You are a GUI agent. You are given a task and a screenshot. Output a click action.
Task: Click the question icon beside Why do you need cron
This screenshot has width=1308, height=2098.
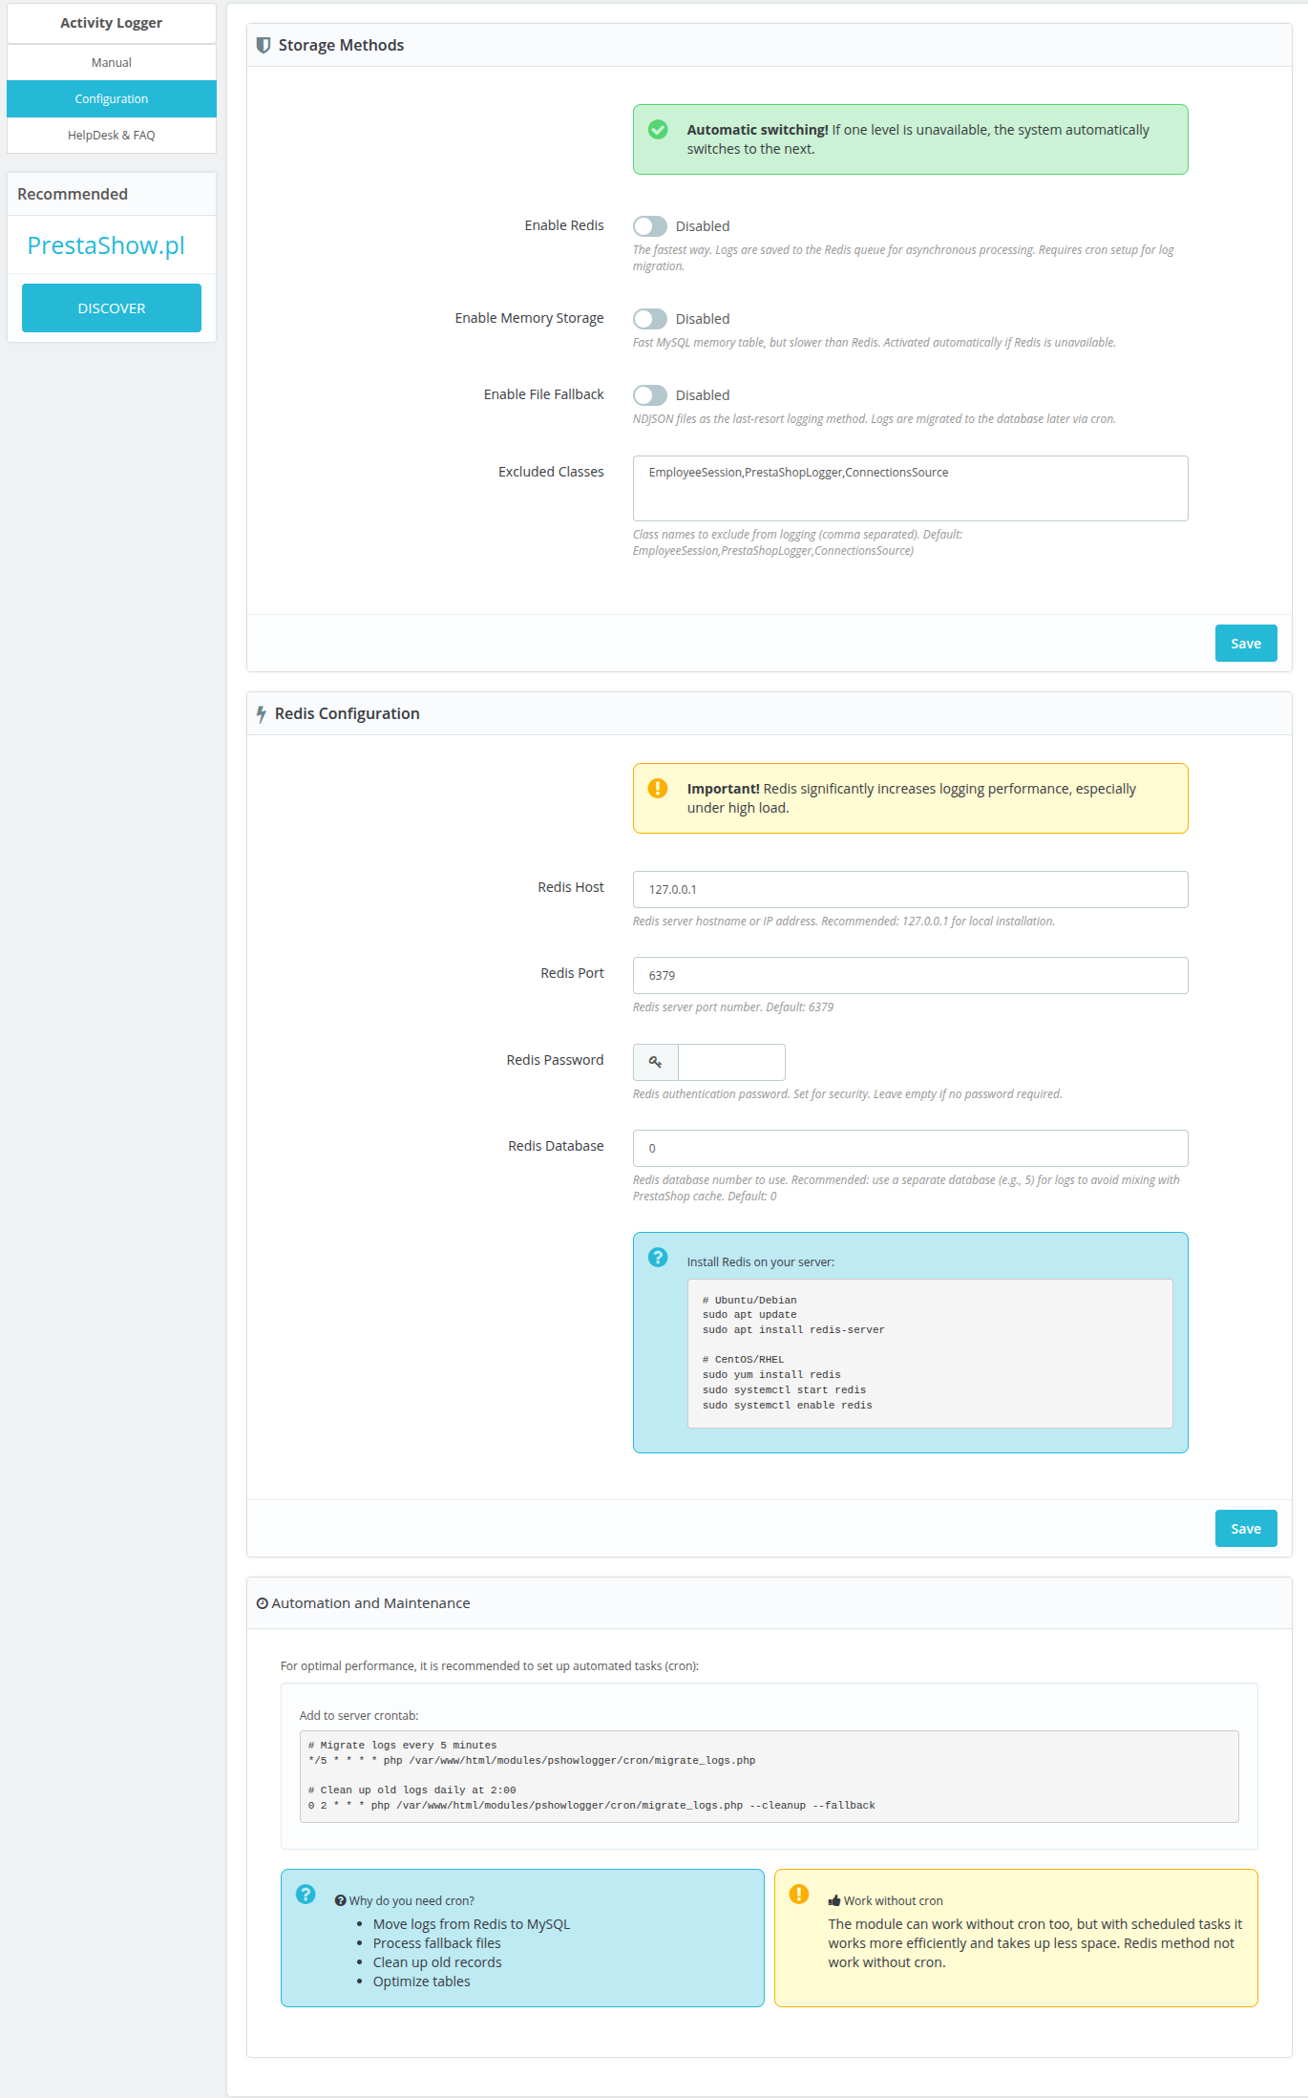click(x=341, y=1900)
